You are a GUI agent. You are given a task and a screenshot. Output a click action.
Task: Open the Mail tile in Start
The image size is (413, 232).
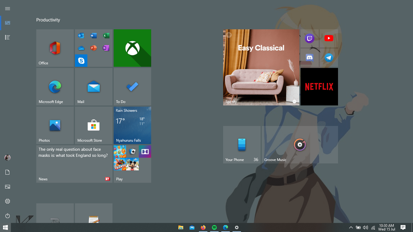[94, 87]
